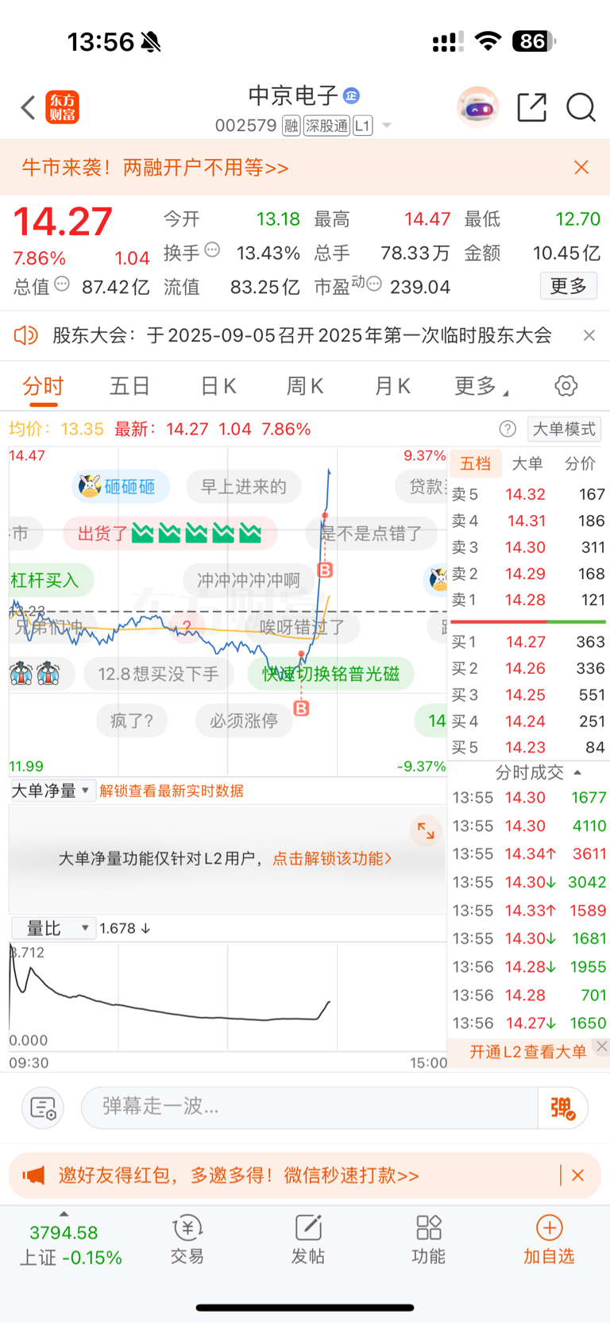Screen dimensions: 610x1323
Task: Expand the indicator panel fullscreen icon
Action: 426,831
